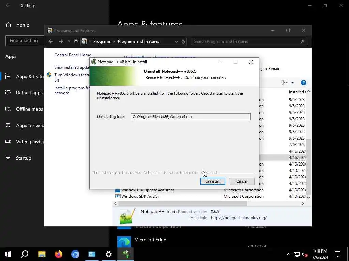The width and height of the screenshot is (349, 261).
Task: Open the Action Center notifications
Action: pyautogui.click(x=338, y=254)
